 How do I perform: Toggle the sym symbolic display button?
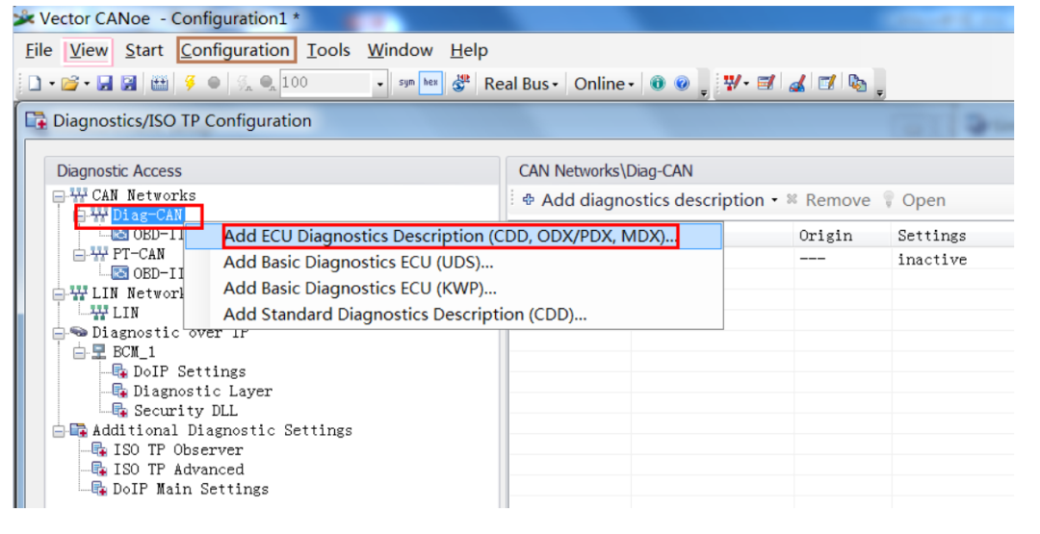(x=406, y=83)
